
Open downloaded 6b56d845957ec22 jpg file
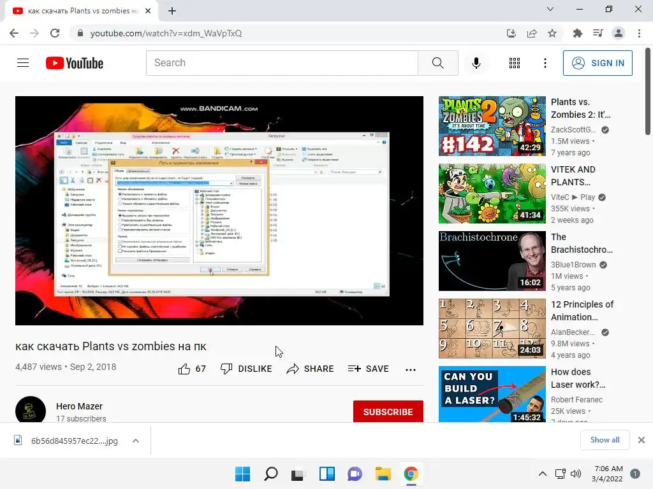coord(66,441)
